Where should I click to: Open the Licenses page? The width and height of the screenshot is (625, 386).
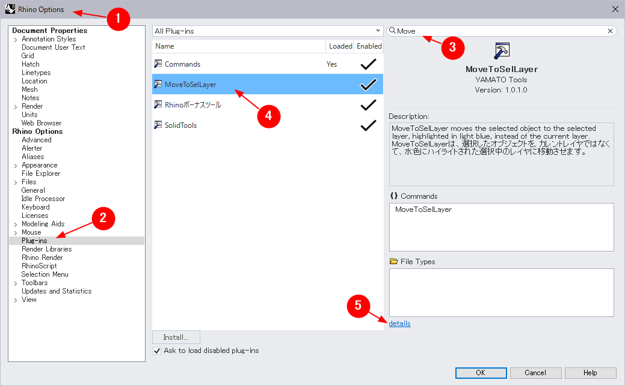[x=35, y=216]
